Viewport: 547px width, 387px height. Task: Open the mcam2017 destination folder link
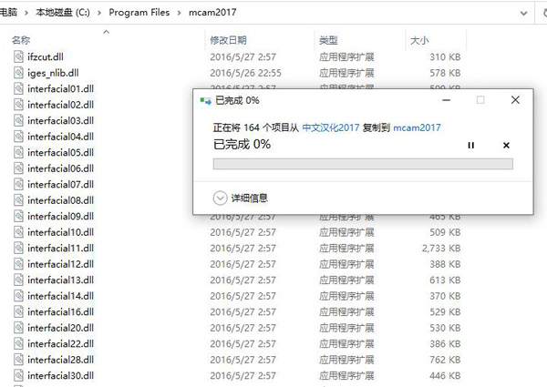pyautogui.click(x=417, y=127)
